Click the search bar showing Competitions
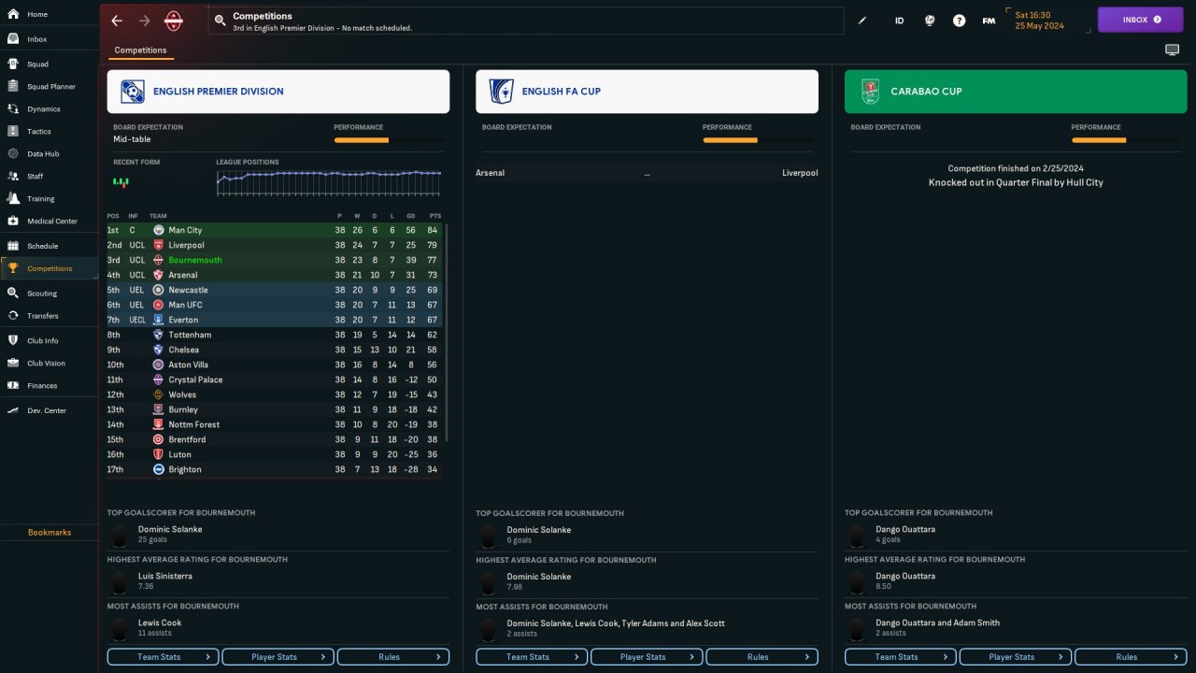The image size is (1196, 673). click(x=526, y=21)
